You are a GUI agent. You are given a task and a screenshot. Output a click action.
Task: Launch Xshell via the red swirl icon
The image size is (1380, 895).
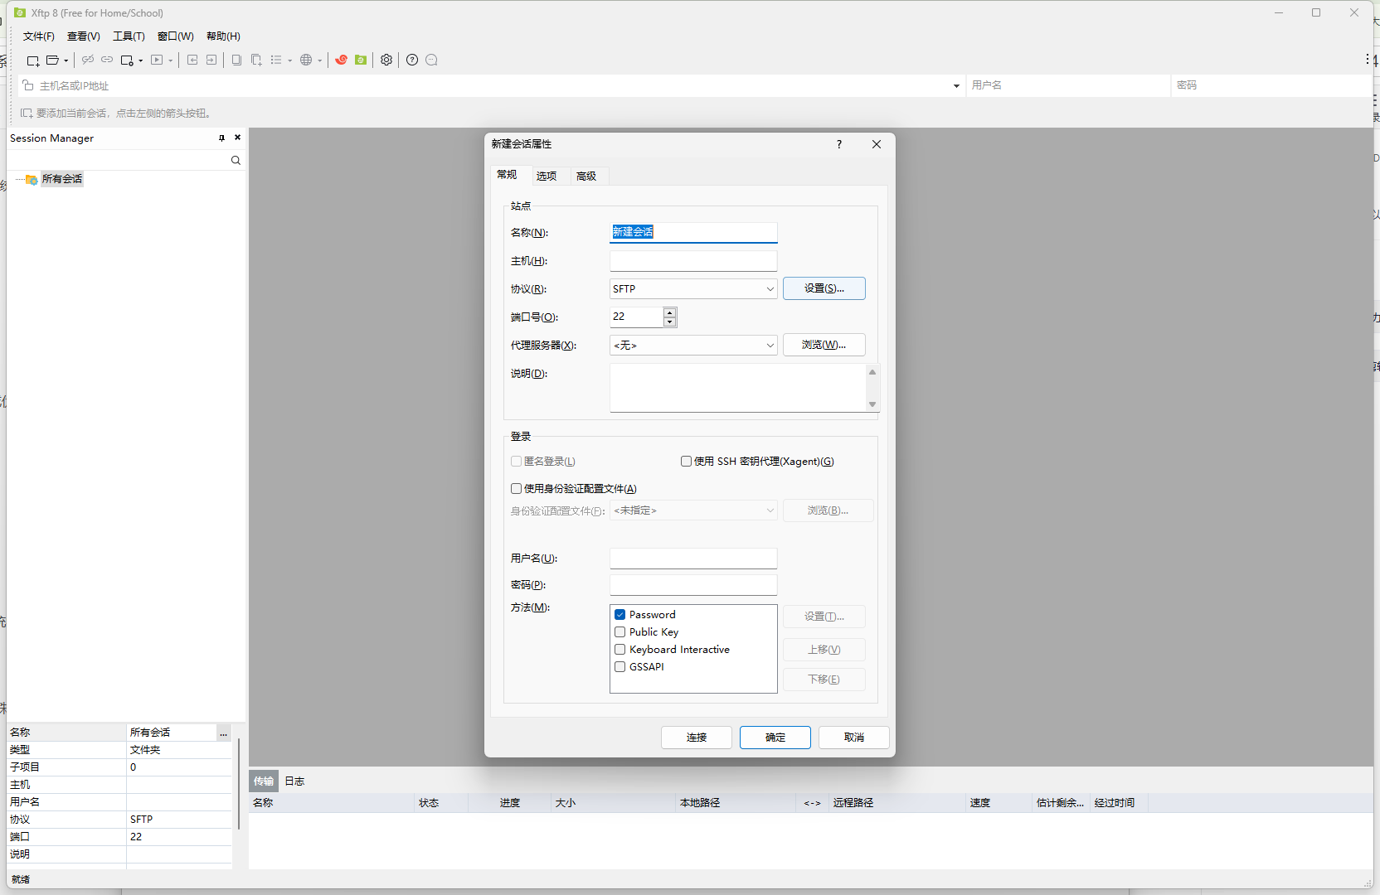(341, 60)
